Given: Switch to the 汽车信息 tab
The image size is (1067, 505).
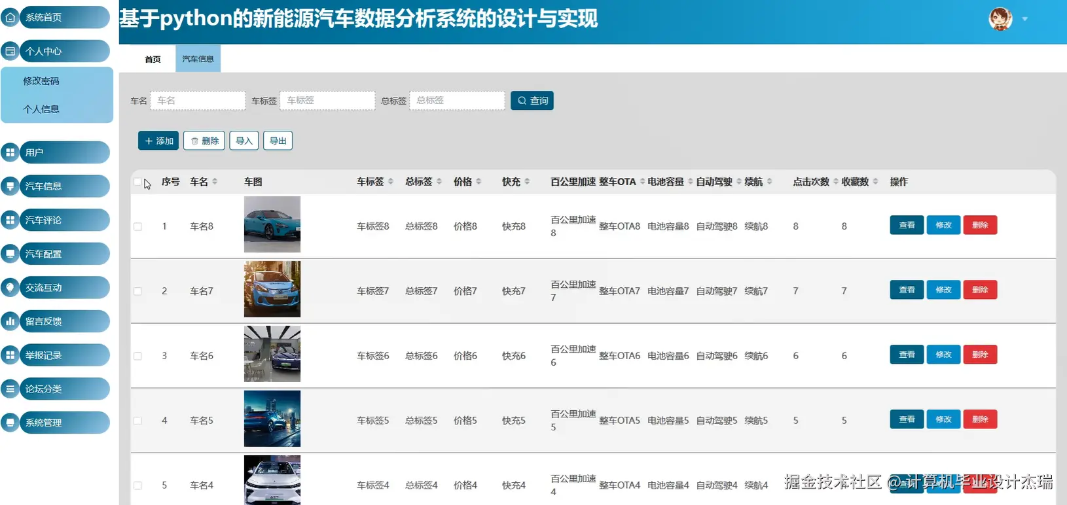Looking at the screenshot, I should 198,59.
